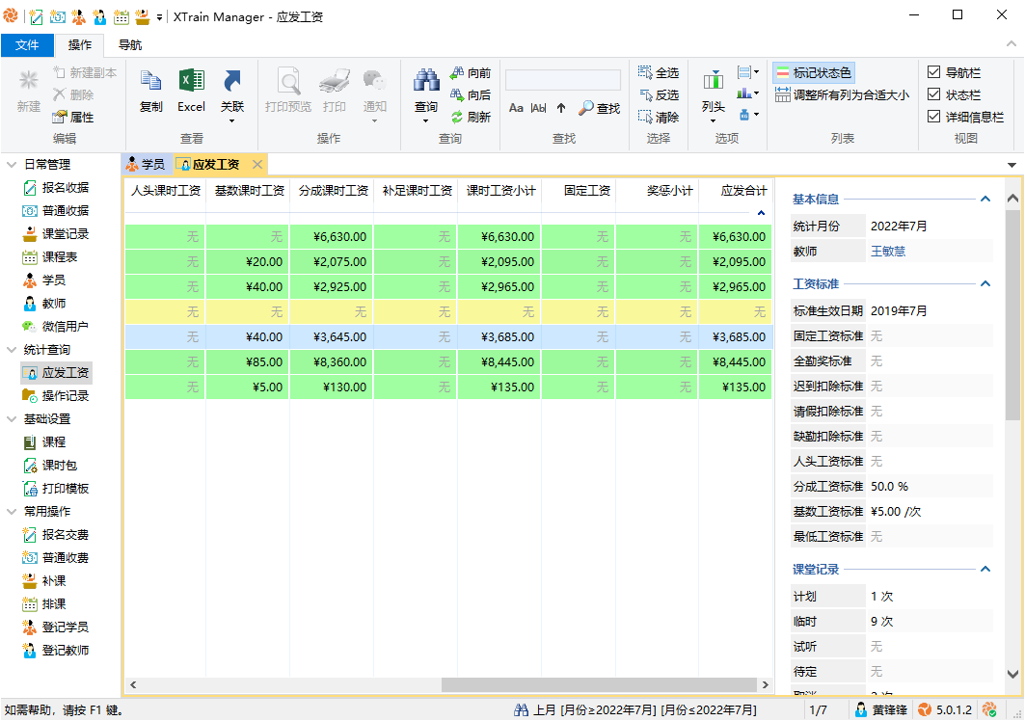
Task: Collapse the 统计查询 group
Action: point(12,350)
